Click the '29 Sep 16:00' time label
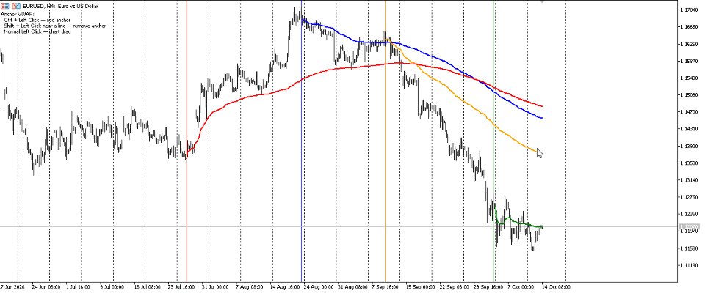The height and width of the screenshot is (293, 705). (489, 286)
